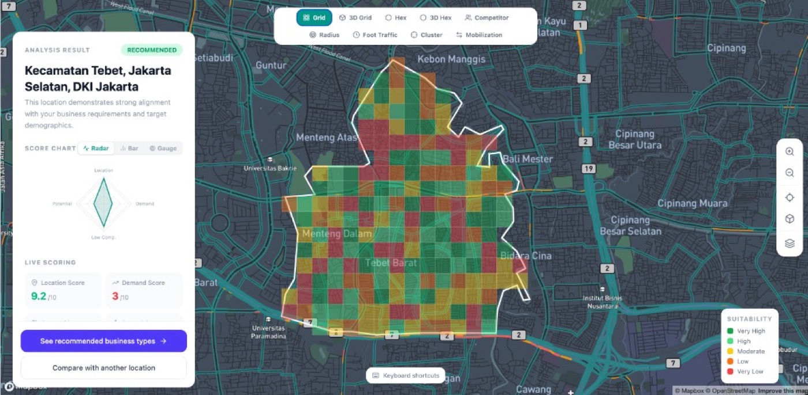Viewport: 808px width, 395px height.
Task: Click the Very High suitability swatch
Action: pyautogui.click(x=730, y=331)
